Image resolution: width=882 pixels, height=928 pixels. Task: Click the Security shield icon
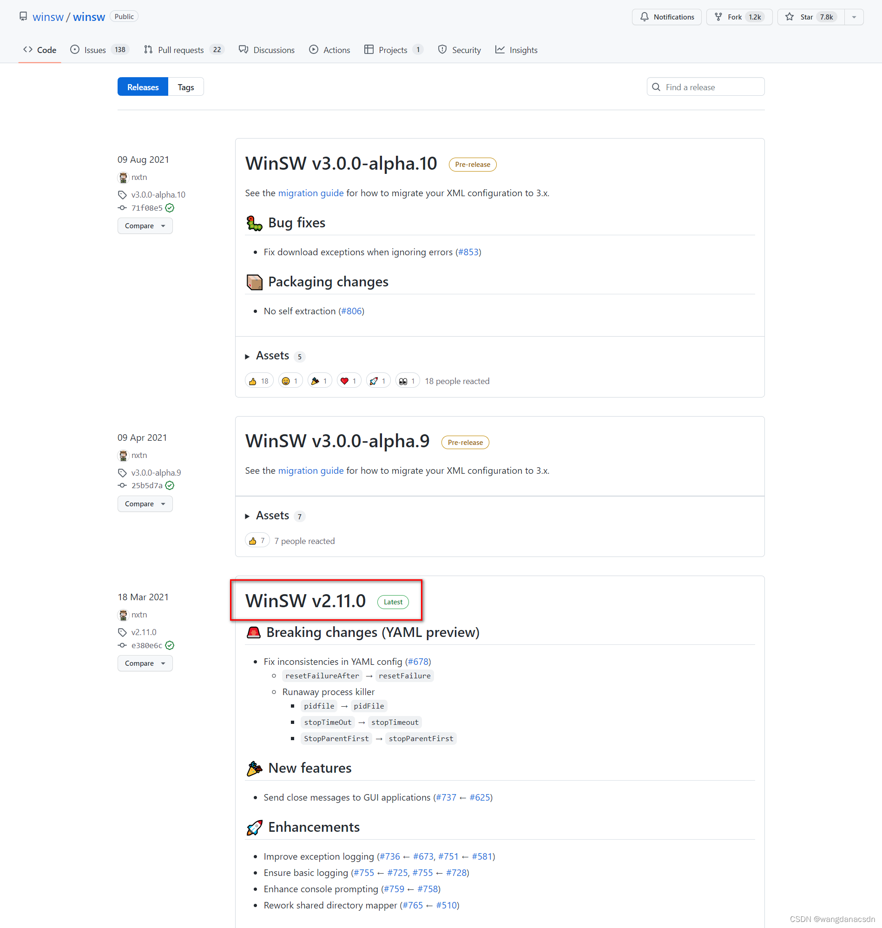442,49
